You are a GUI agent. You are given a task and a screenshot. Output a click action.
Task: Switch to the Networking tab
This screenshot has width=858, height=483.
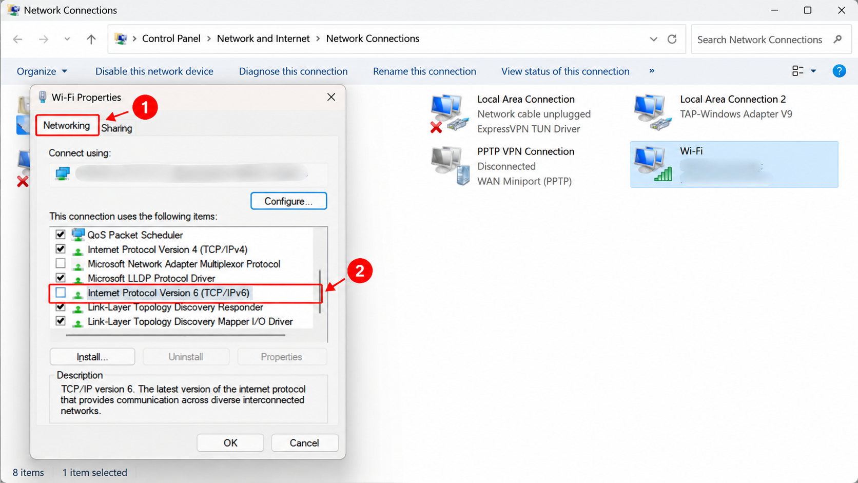67,125
